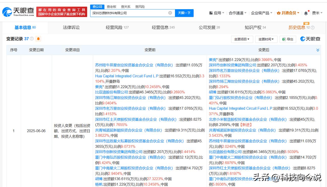This screenshot has height=187, width=327.
Task: Click the 开通会员 membership button
Action: tap(288, 13)
